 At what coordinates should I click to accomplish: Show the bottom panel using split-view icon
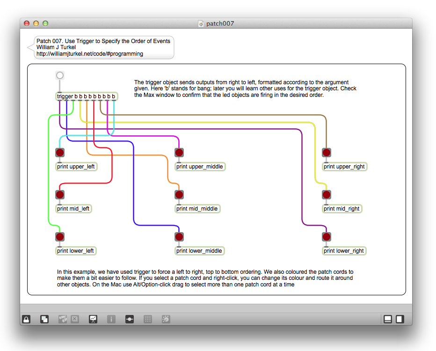pos(388,319)
